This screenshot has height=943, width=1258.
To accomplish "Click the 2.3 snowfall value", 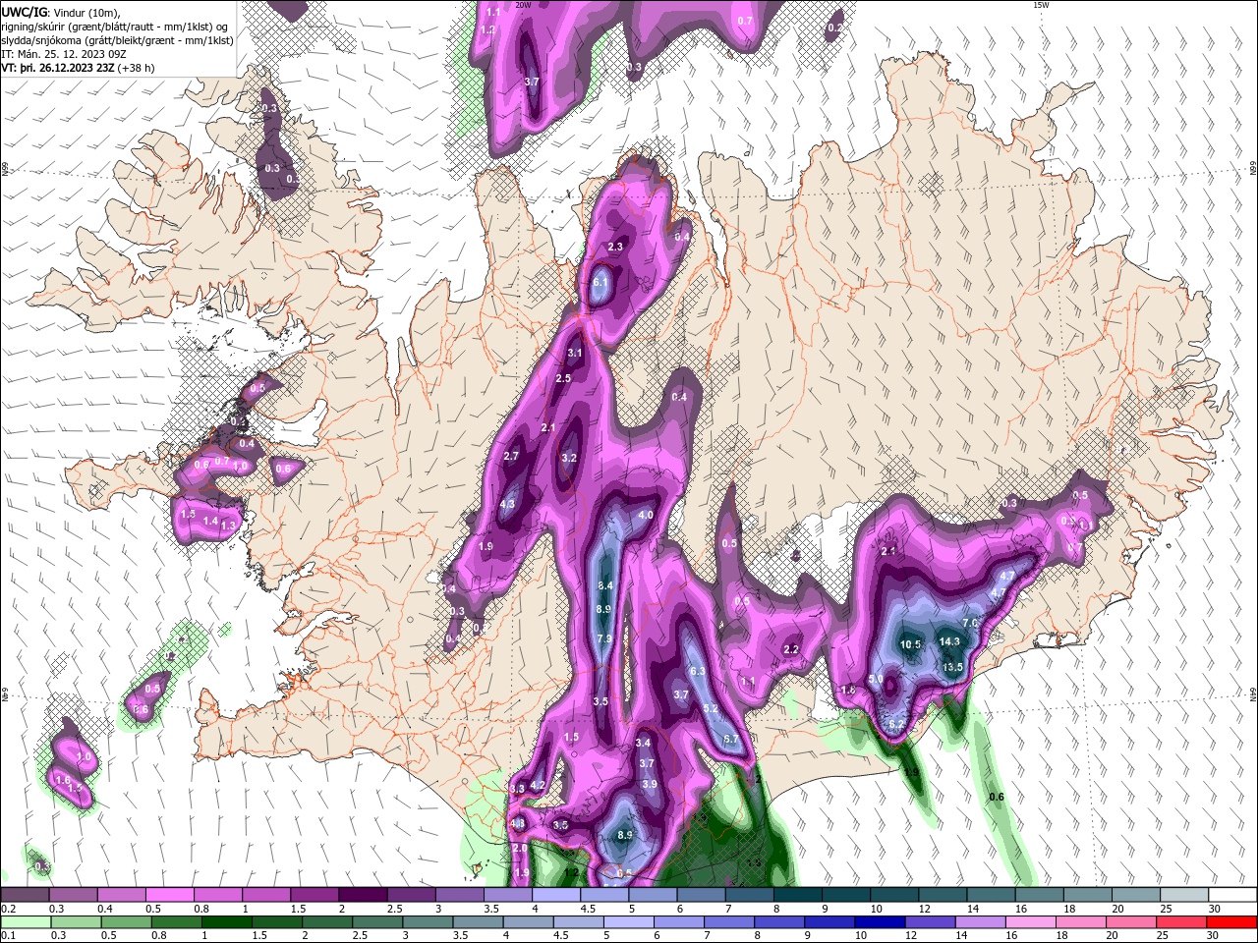I will point(615,247).
